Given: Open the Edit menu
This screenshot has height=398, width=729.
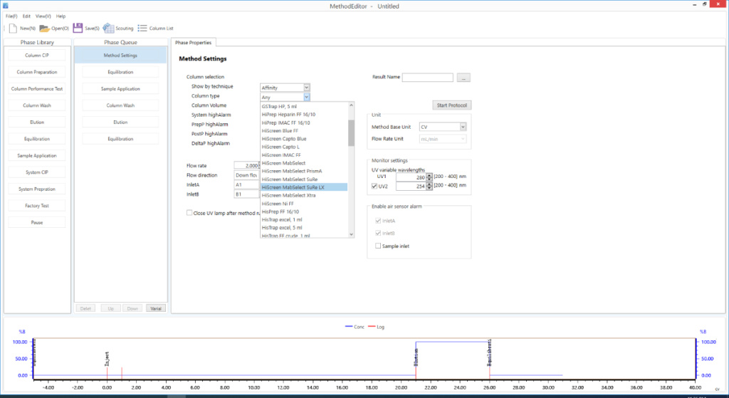Looking at the screenshot, I should (x=26, y=16).
